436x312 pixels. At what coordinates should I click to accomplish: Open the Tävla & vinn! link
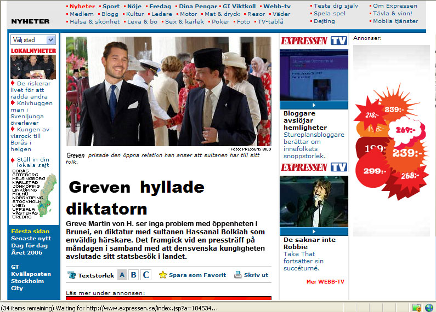pos(393,13)
